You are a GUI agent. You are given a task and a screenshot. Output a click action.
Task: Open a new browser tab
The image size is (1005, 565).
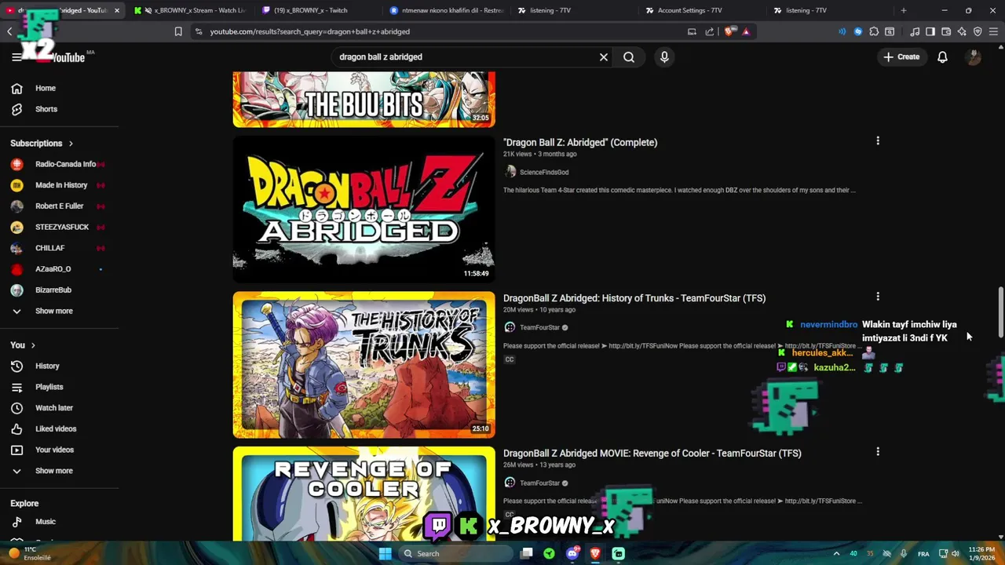[x=904, y=10]
